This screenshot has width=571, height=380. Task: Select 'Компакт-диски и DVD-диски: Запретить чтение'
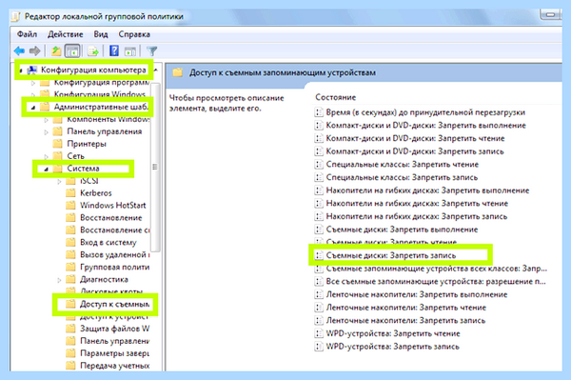pos(415,138)
